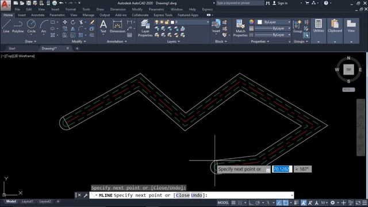Click the Table tool in Annotation panel
The height and width of the screenshot is (207, 368).
click(x=129, y=35)
